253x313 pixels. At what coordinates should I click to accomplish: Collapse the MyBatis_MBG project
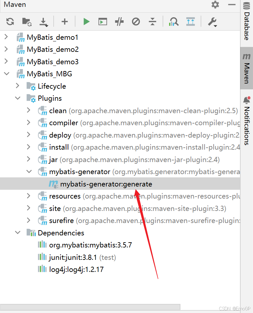(x=7, y=74)
